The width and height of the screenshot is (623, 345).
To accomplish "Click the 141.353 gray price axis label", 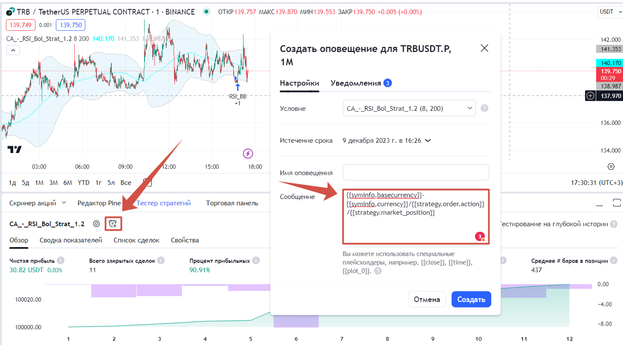I will (609, 49).
